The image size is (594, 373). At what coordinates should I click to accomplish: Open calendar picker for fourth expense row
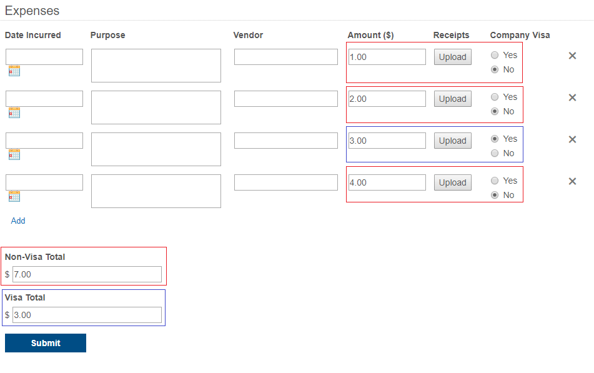click(14, 197)
